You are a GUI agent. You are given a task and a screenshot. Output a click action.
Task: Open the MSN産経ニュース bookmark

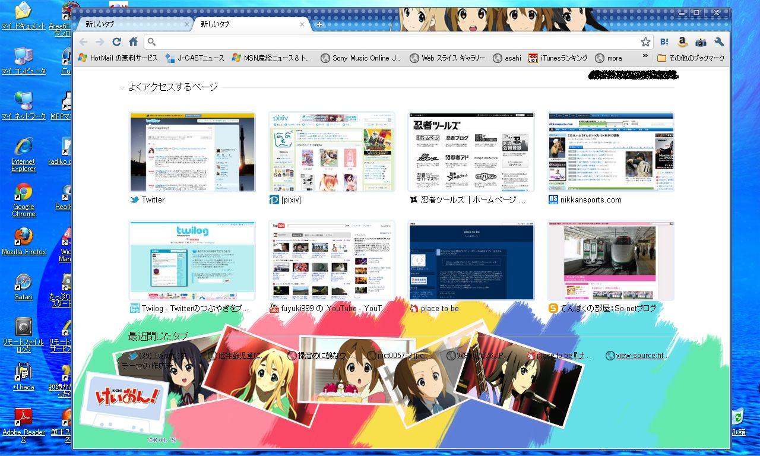pos(271,58)
